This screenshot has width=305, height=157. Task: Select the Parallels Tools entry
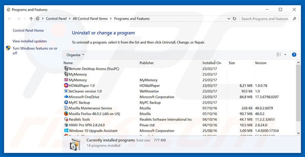click(x=80, y=119)
